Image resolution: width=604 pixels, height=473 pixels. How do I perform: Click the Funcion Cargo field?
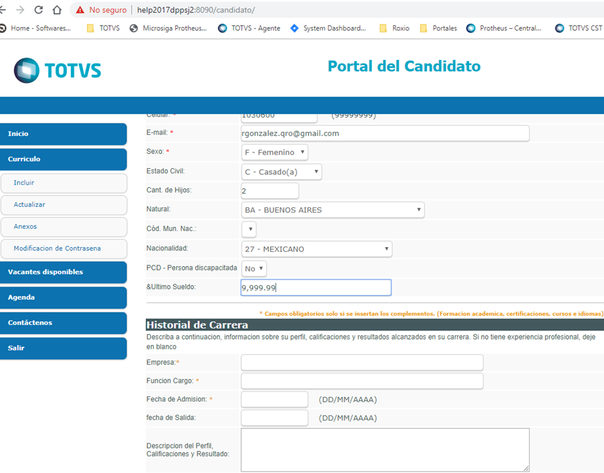[362, 381]
